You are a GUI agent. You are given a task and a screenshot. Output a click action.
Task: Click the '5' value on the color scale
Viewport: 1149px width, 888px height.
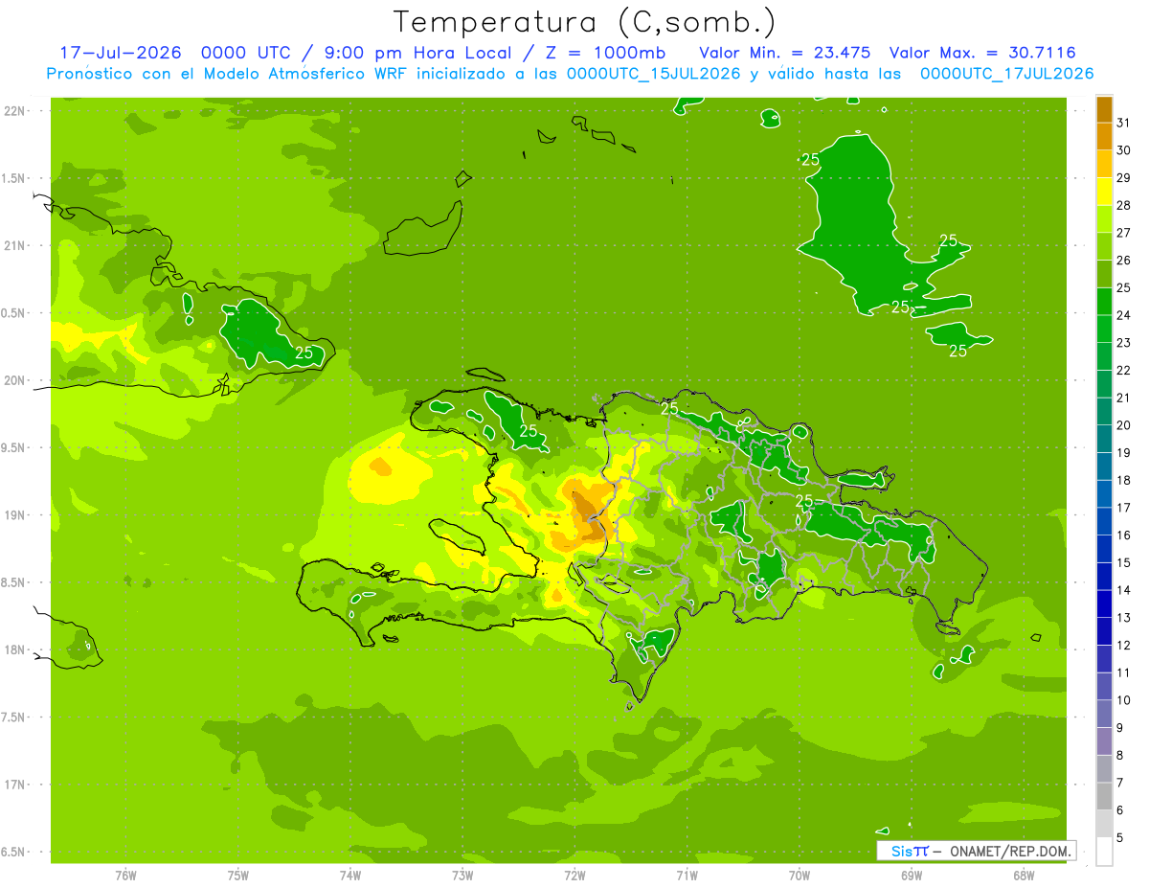(x=1120, y=838)
